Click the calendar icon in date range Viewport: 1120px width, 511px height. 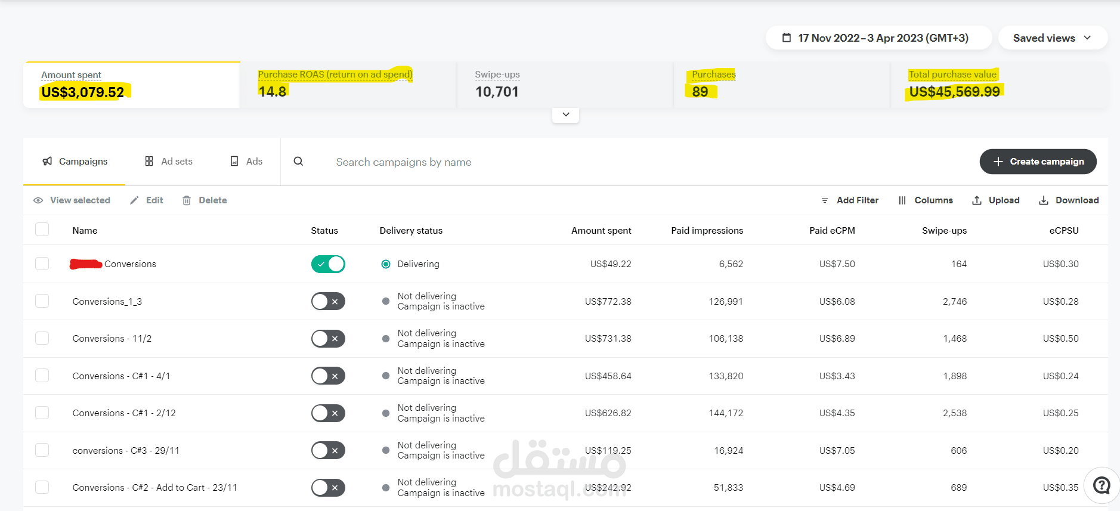[787, 38]
